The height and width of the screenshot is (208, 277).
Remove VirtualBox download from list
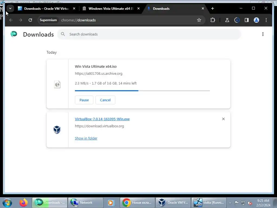tap(223, 119)
